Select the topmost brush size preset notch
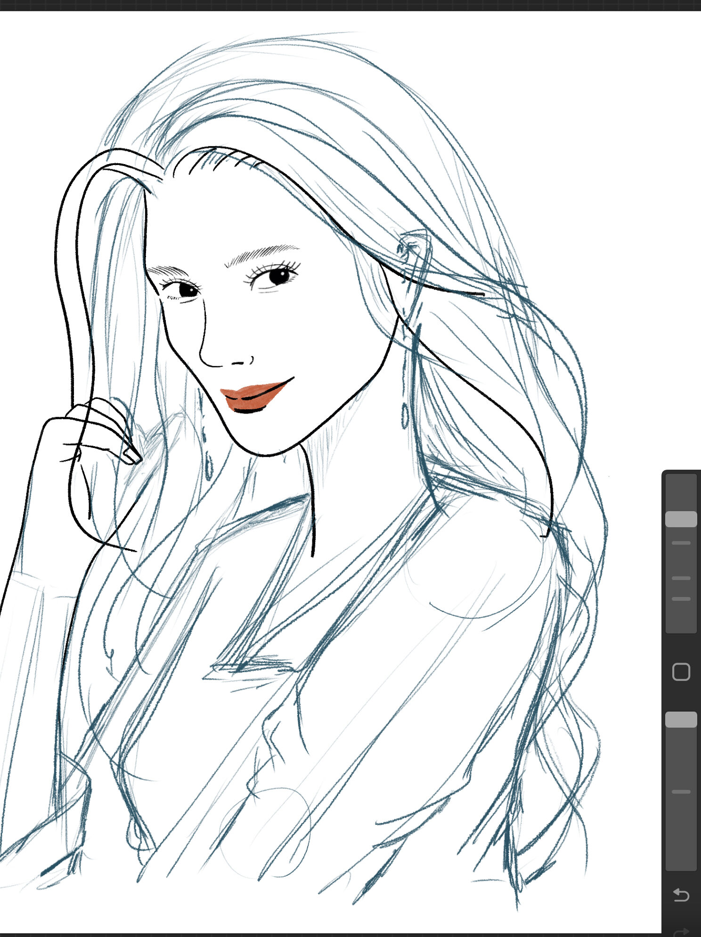Screen dimensions: 701x937 (x=681, y=543)
